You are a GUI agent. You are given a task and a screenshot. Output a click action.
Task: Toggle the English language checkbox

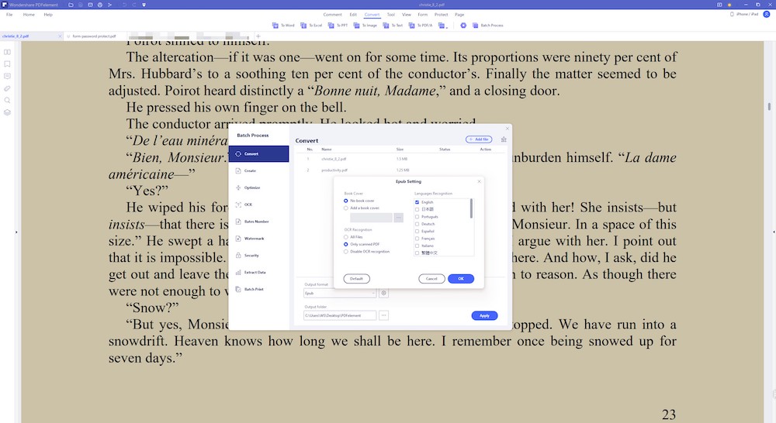tap(417, 202)
